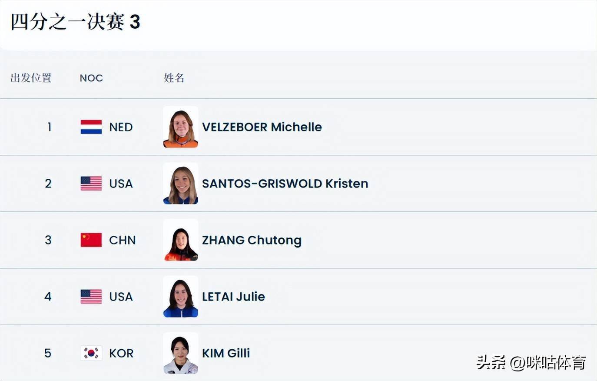This screenshot has width=597, height=381.
Task: Open Kim Gilli's athlete photo
Action: tap(181, 353)
